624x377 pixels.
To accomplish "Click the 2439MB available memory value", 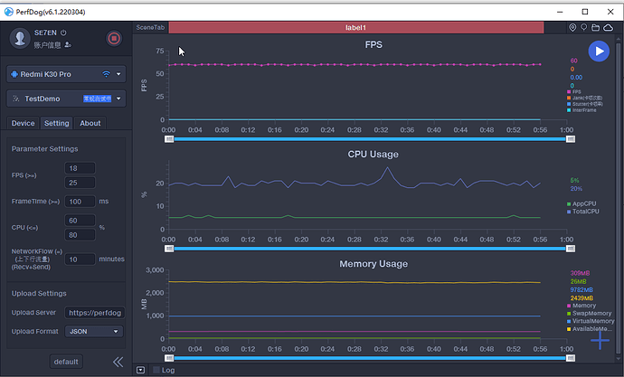I will [x=581, y=297].
